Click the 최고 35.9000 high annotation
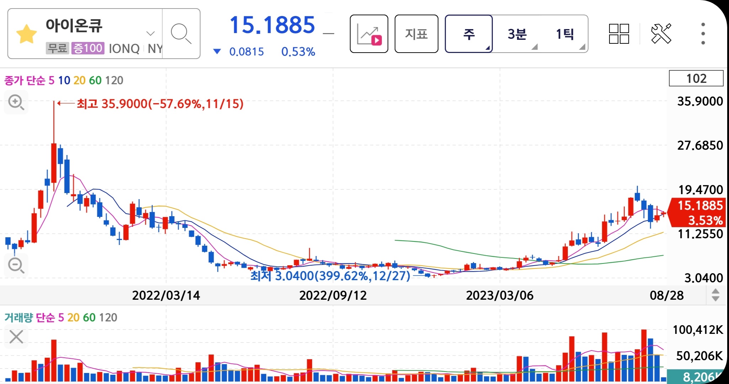Viewport: 729px width, 384px height. pyautogui.click(x=160, y=104)
